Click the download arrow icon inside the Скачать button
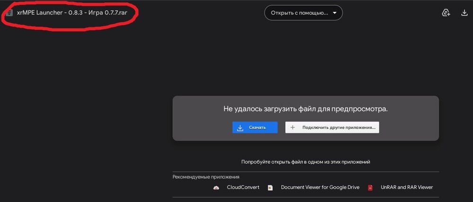The width and height of the screenshot is (473, 202). 240,127
